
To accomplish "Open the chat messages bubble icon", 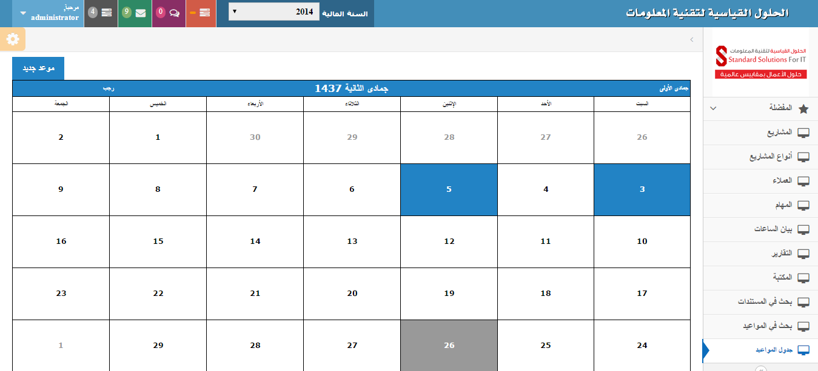I will pos(175,13).
